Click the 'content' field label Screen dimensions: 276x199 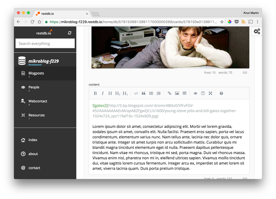94,85
